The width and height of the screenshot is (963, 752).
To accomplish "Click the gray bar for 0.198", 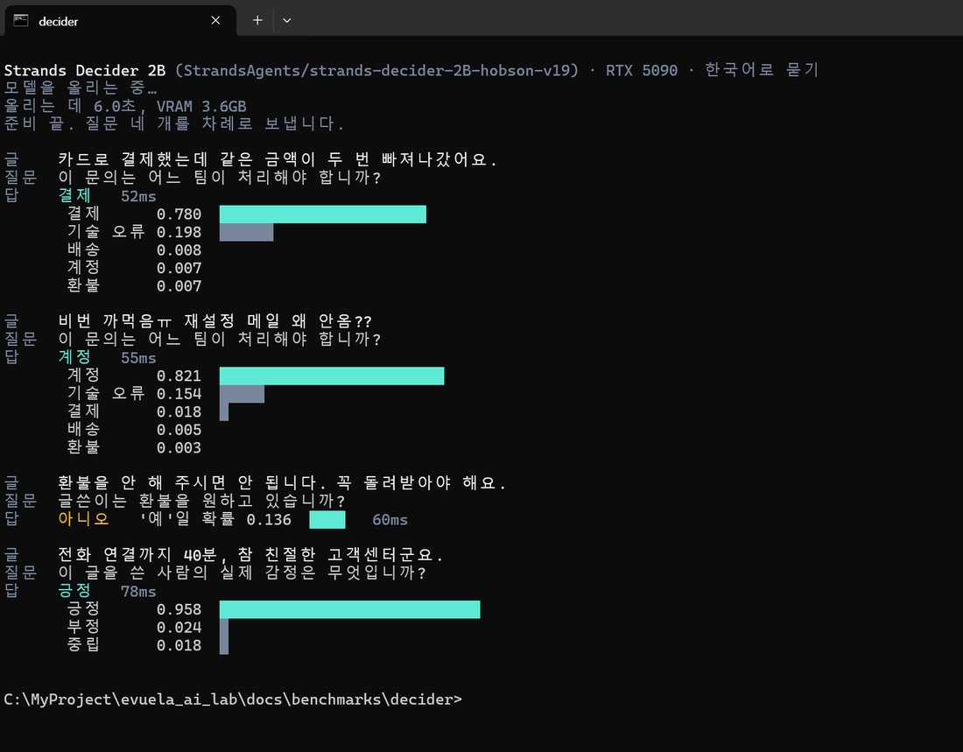I will (246, 232).
